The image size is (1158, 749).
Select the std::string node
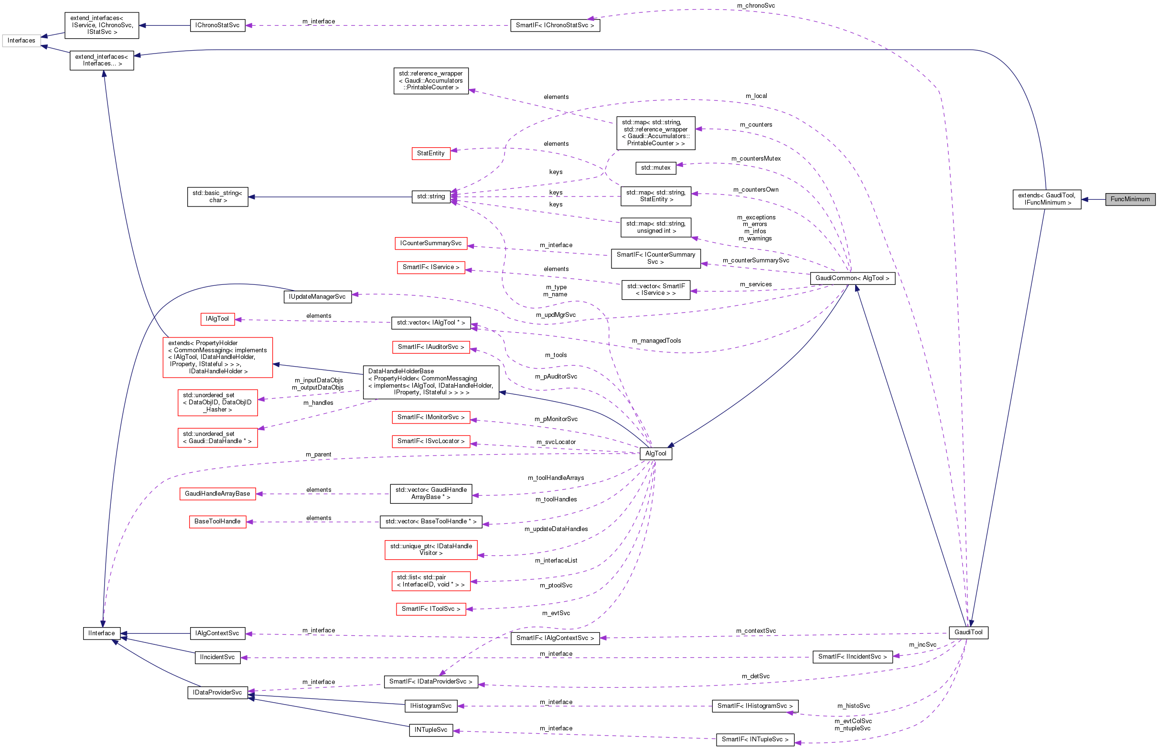tap(430, 196)
